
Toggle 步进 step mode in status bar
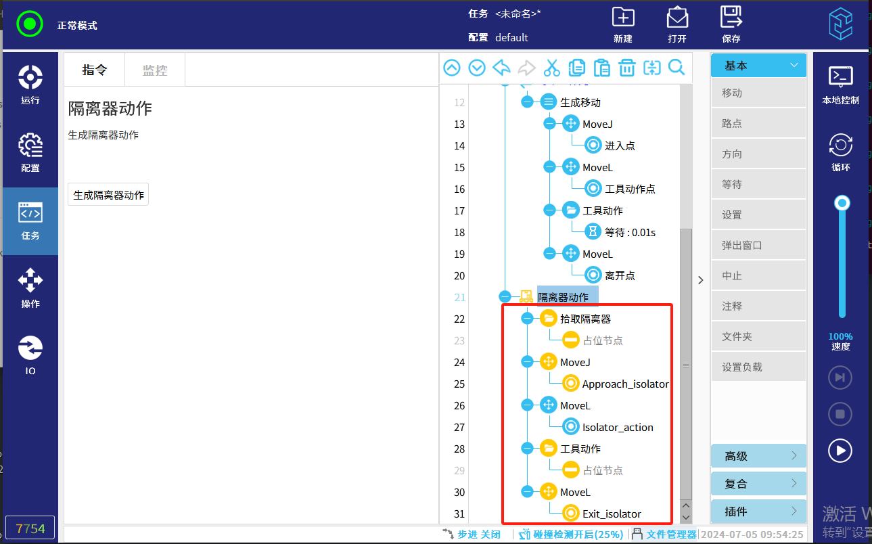point(472,534)
